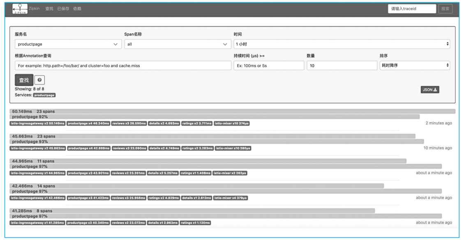This screenshot has height=240, width=464.
Task: Open the 时间 dropdown set to 1小时
Action: pos(342,44)
